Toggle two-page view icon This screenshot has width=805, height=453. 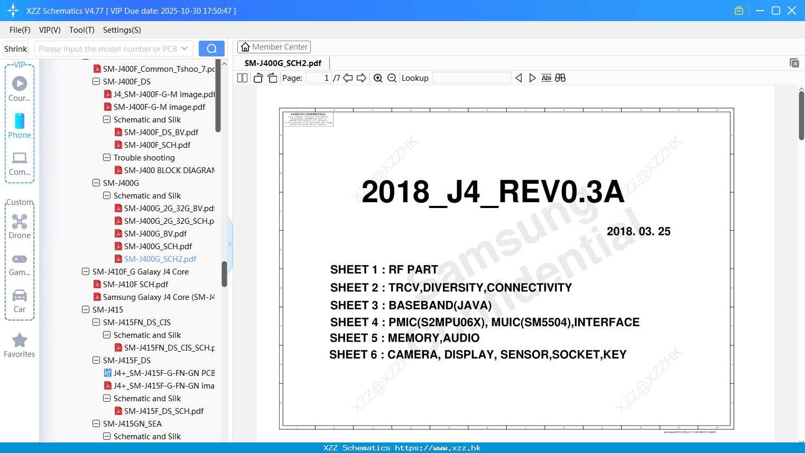(x=242, y=78)
